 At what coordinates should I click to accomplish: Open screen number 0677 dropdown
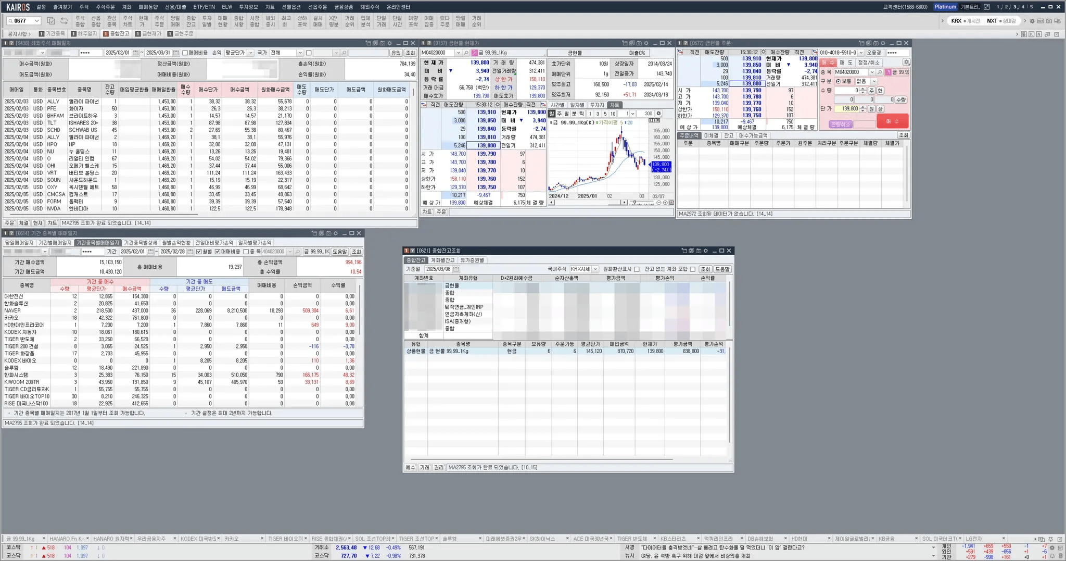[36, 21]
